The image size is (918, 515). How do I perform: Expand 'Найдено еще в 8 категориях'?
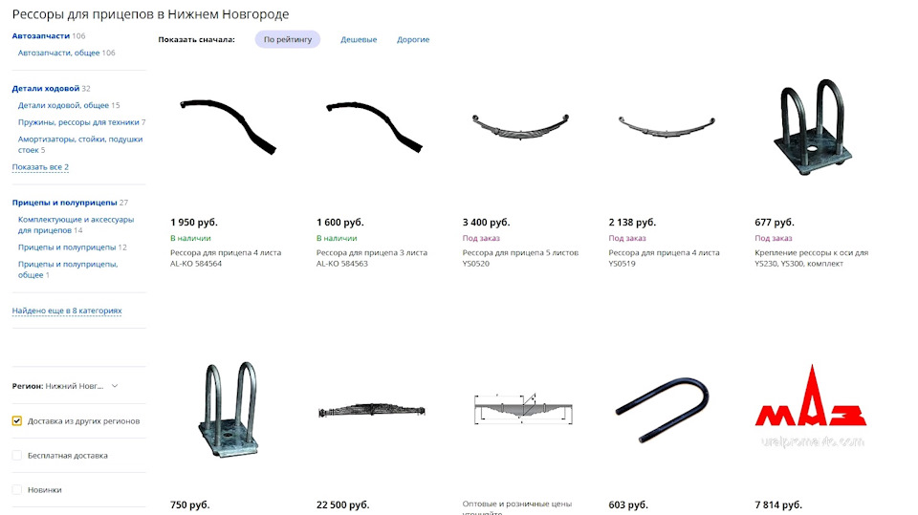67,311
